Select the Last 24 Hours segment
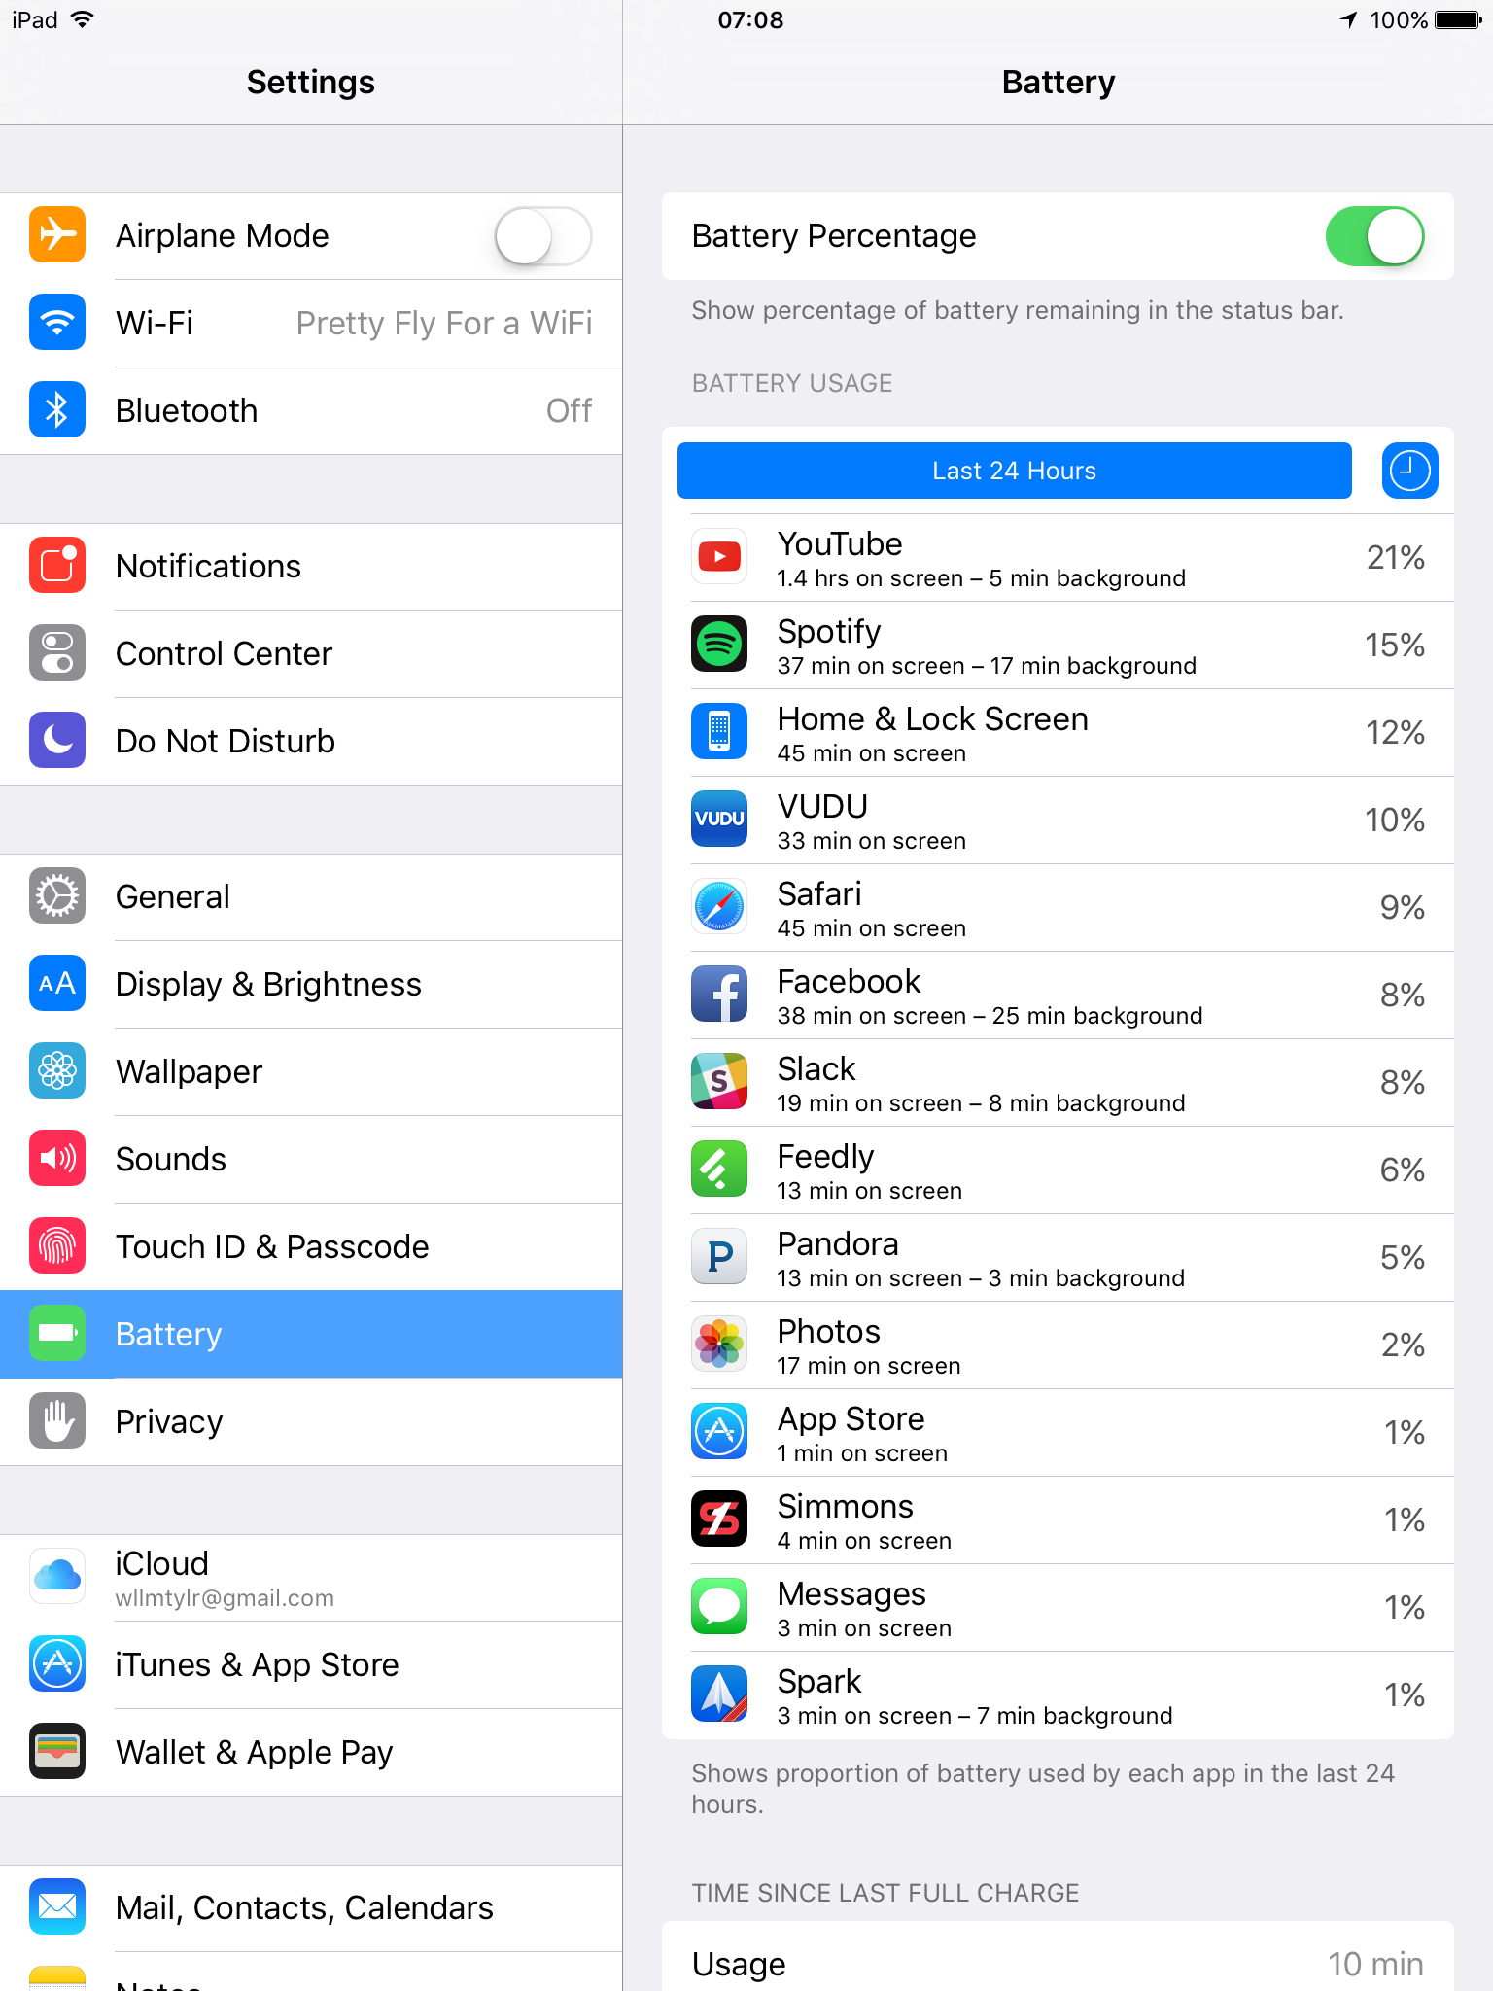The width and height of the screenshot is (1493, 1991). point(1014,471)
